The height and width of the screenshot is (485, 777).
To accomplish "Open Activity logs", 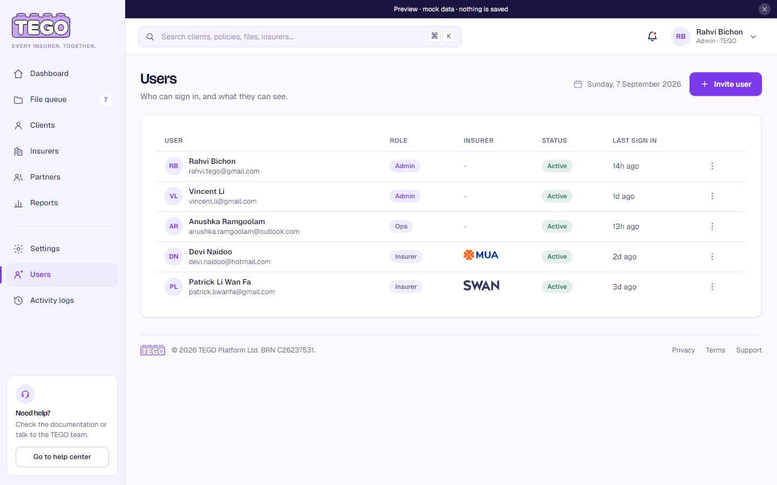I will (63, 301).
